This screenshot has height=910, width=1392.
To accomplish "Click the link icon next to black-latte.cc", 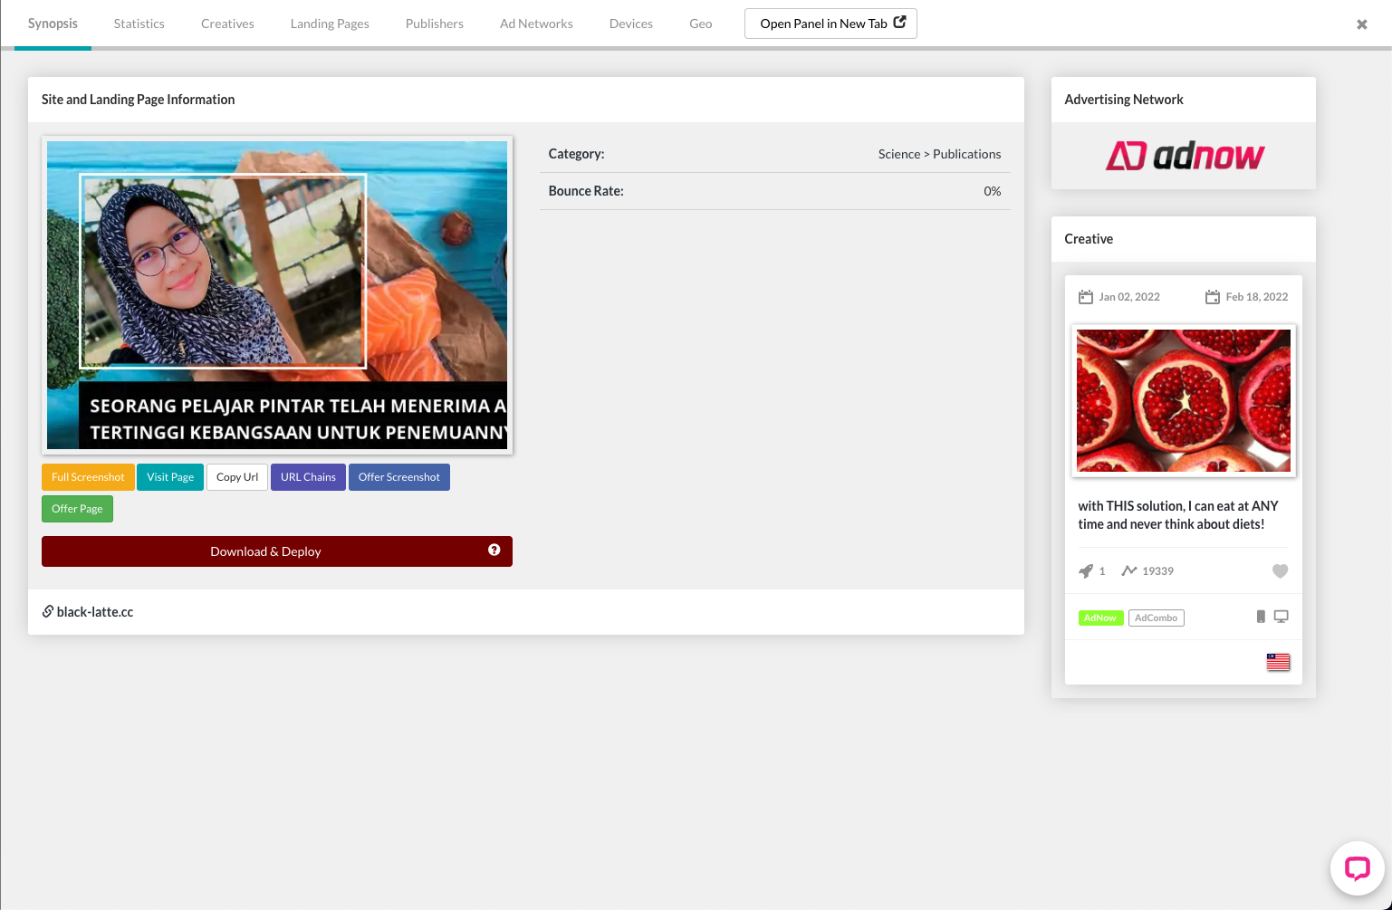I will [x=48, y=611].
